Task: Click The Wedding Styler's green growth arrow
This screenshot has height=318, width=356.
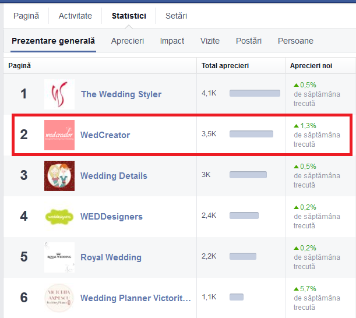Action: point(296,85)
